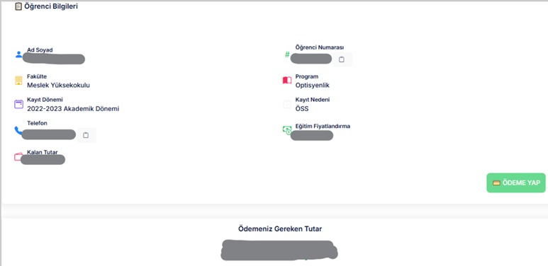Select the Öğrenci Bilgileri heading
This screenshot has height=266, width=548.
pos(51,6)
